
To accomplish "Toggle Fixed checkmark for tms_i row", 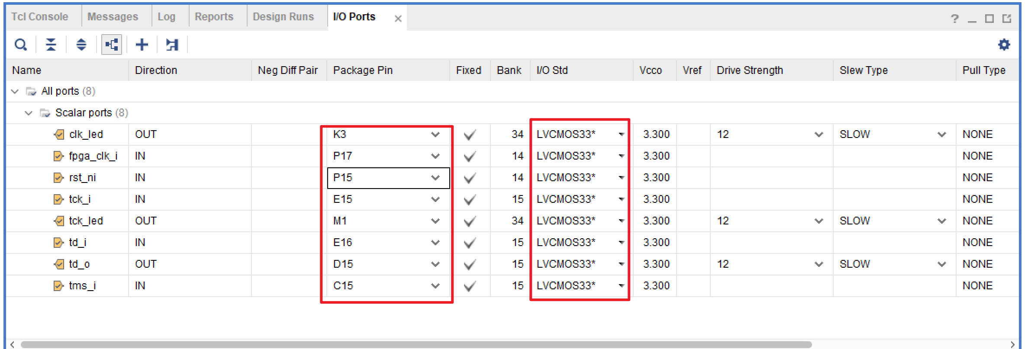I will point(470,286).
